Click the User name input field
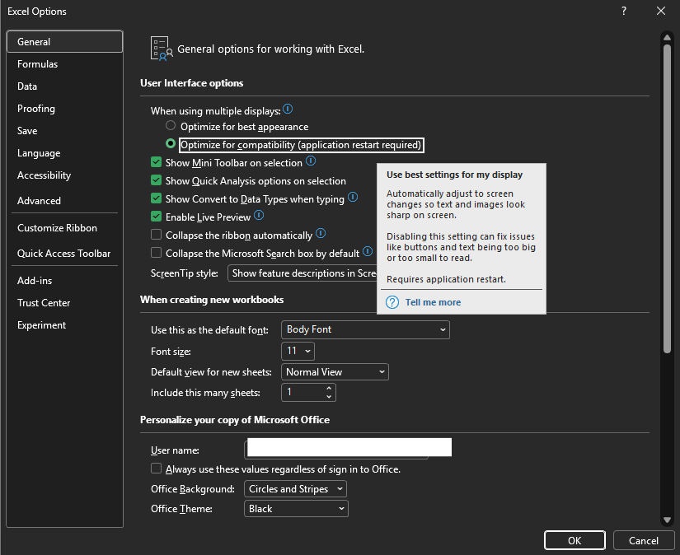 (x=348, y=449)
